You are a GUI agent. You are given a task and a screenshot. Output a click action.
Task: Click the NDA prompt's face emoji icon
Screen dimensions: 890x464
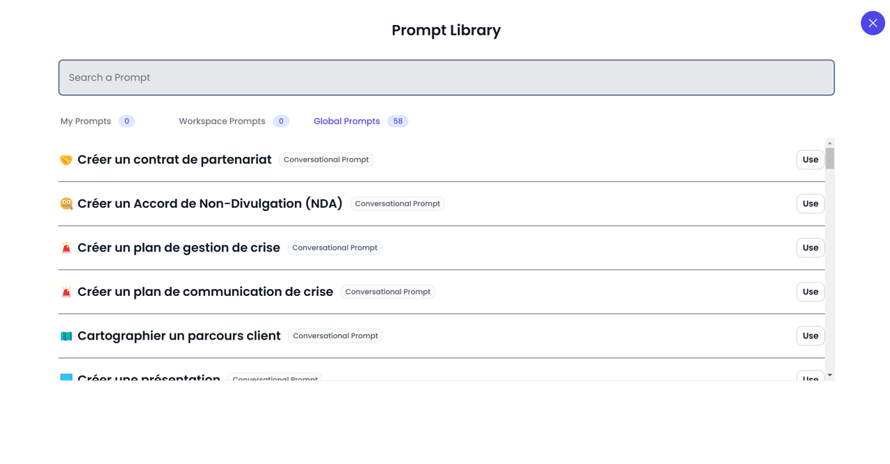[x=66, y=204]
